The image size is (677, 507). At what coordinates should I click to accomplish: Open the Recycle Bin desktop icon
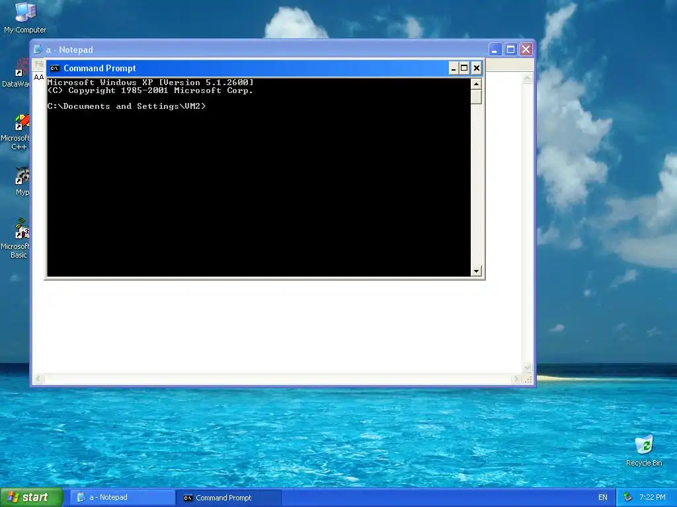click(644, 451)
